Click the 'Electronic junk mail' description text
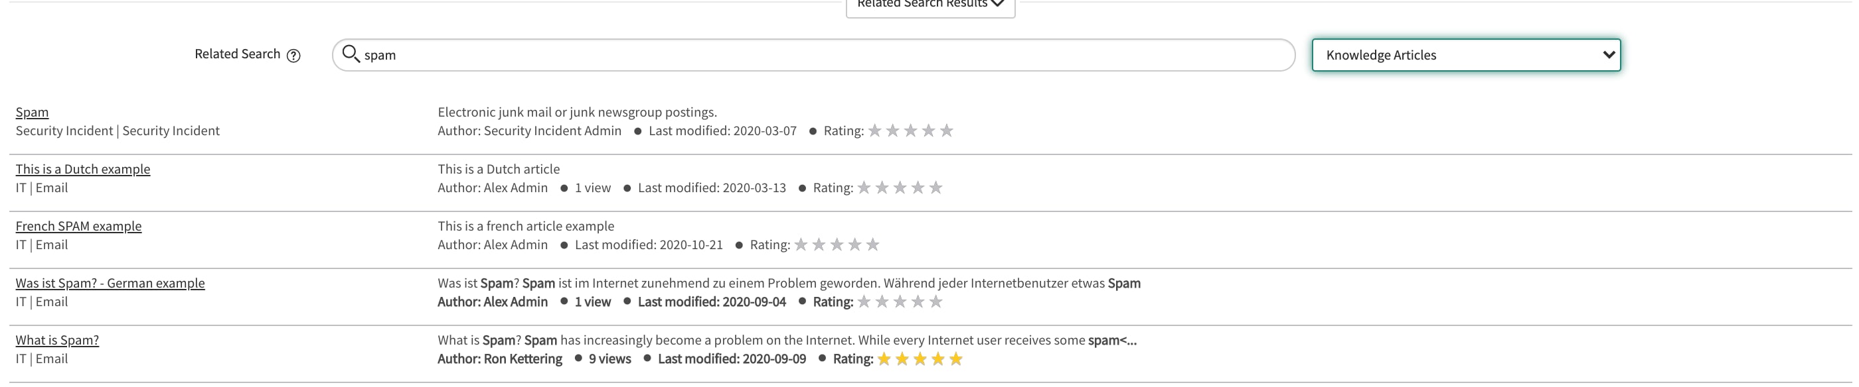The image size is (1859, 387). [x=578, y=112]
